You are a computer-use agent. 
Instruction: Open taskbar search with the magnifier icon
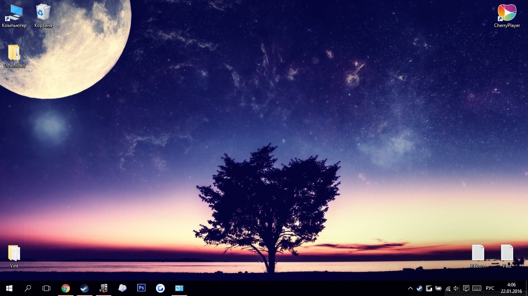[x=28, y=288]
